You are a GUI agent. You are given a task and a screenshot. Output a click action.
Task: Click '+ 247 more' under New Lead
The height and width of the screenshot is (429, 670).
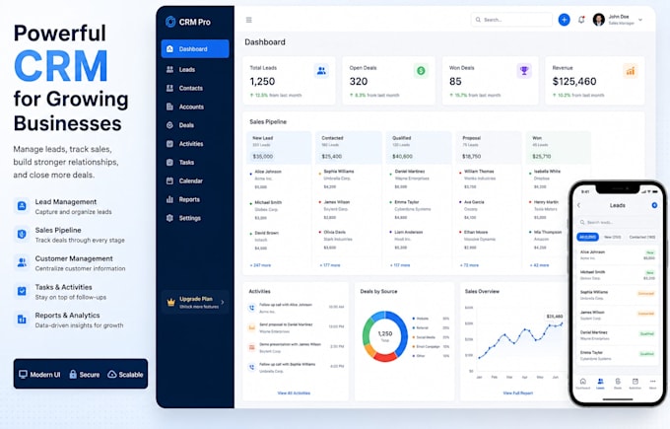260,265
